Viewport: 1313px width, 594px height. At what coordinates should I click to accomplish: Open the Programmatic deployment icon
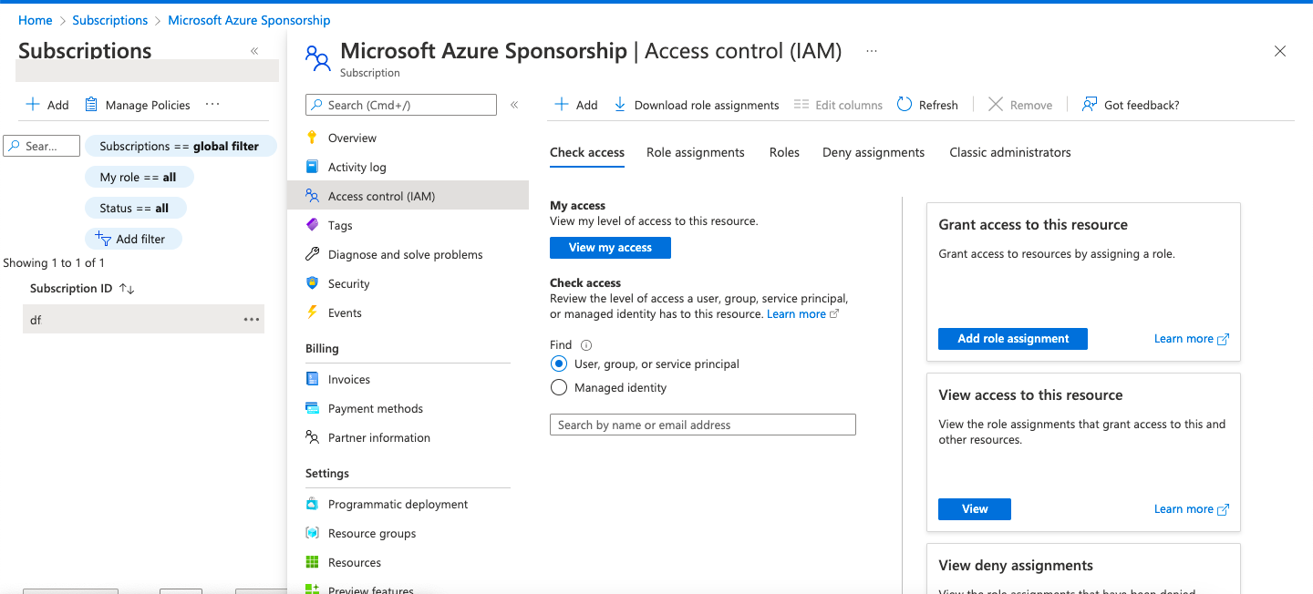312,504
